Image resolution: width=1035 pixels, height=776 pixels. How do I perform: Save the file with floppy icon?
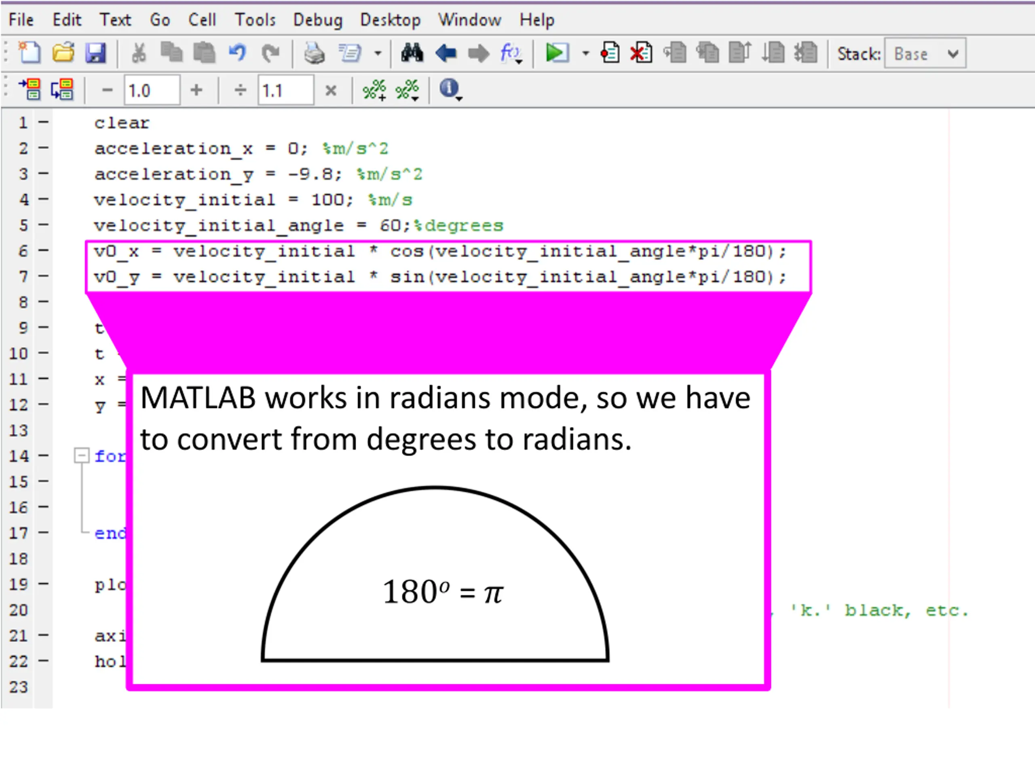pos(96,53)
